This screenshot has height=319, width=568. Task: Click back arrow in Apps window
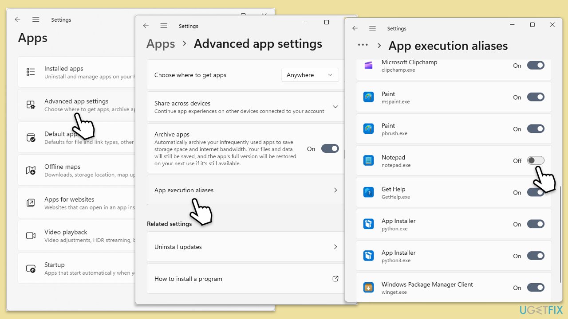(17, 19)
